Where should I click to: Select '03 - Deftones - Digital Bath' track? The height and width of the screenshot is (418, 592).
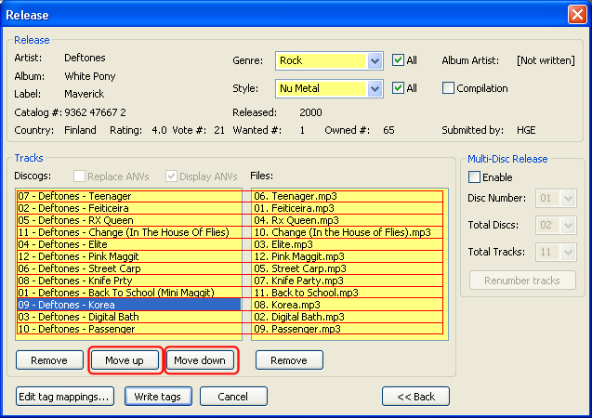point(129,317)
